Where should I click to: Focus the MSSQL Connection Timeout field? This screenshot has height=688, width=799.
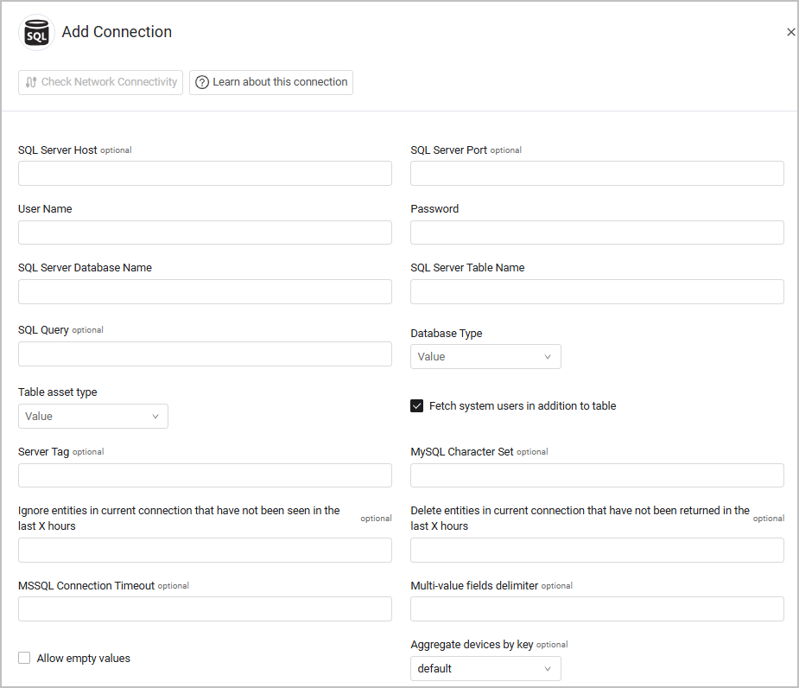point(205,609)
